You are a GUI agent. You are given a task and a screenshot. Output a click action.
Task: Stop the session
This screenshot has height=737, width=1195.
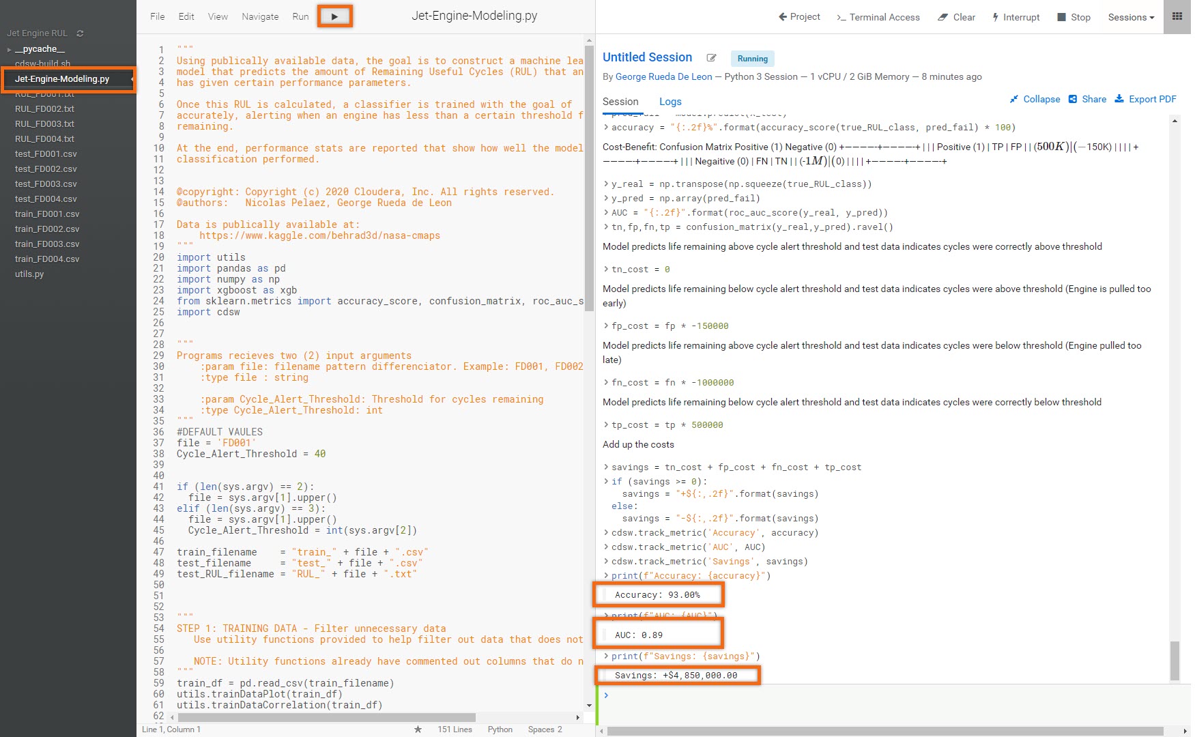pos(1074,17)
